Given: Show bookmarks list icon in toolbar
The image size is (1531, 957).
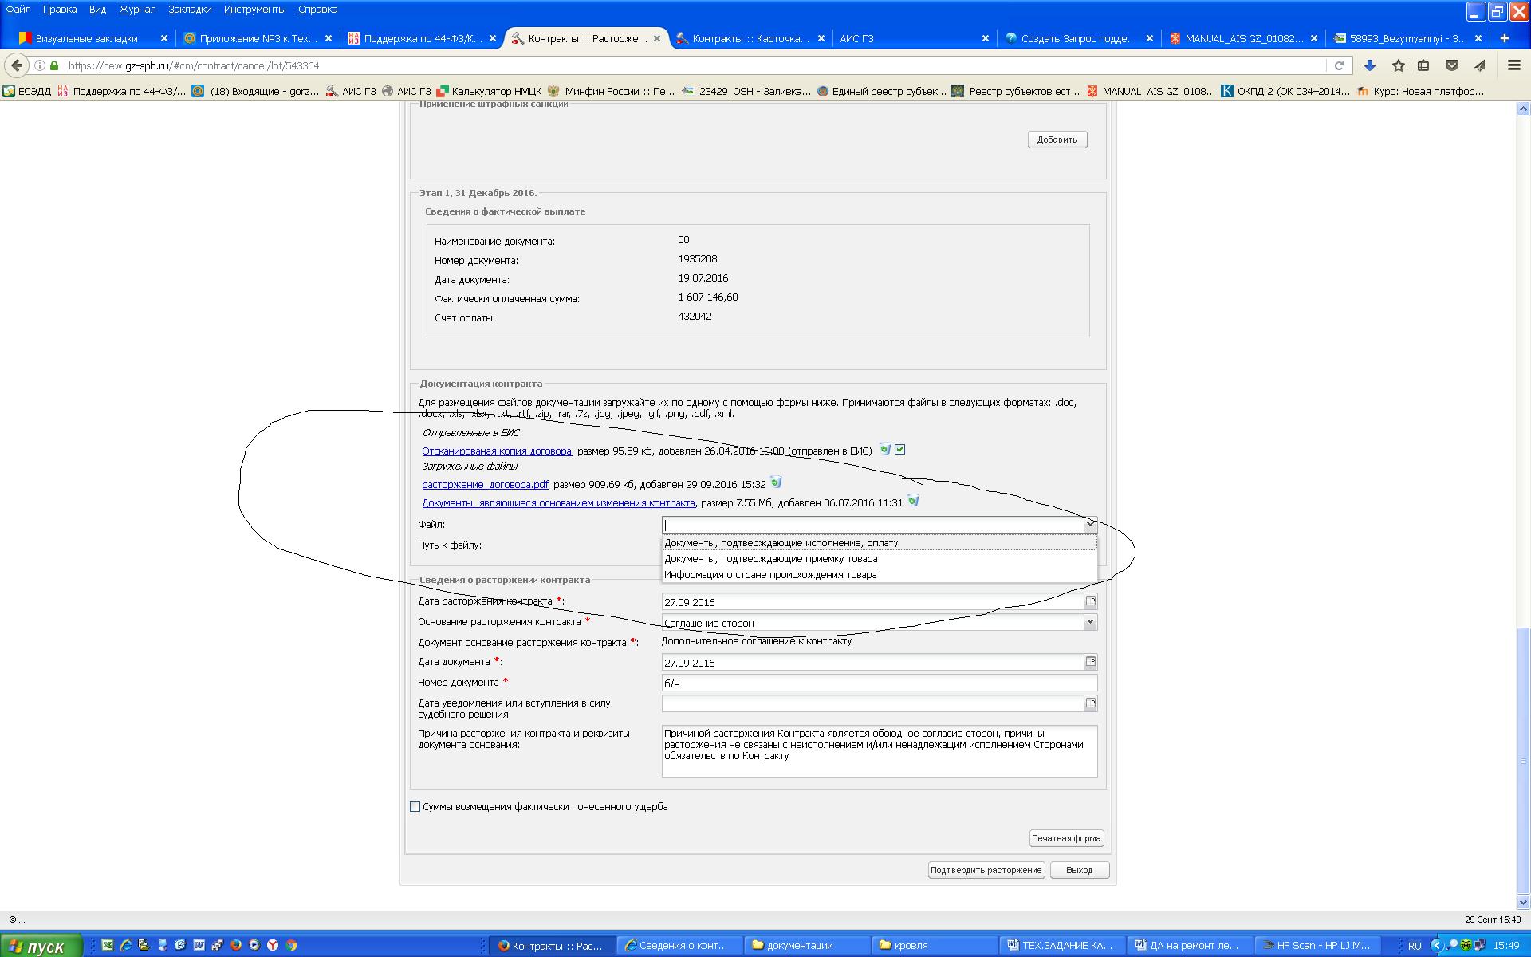Looking at the screenshot, I should (x=1423, y=65).
